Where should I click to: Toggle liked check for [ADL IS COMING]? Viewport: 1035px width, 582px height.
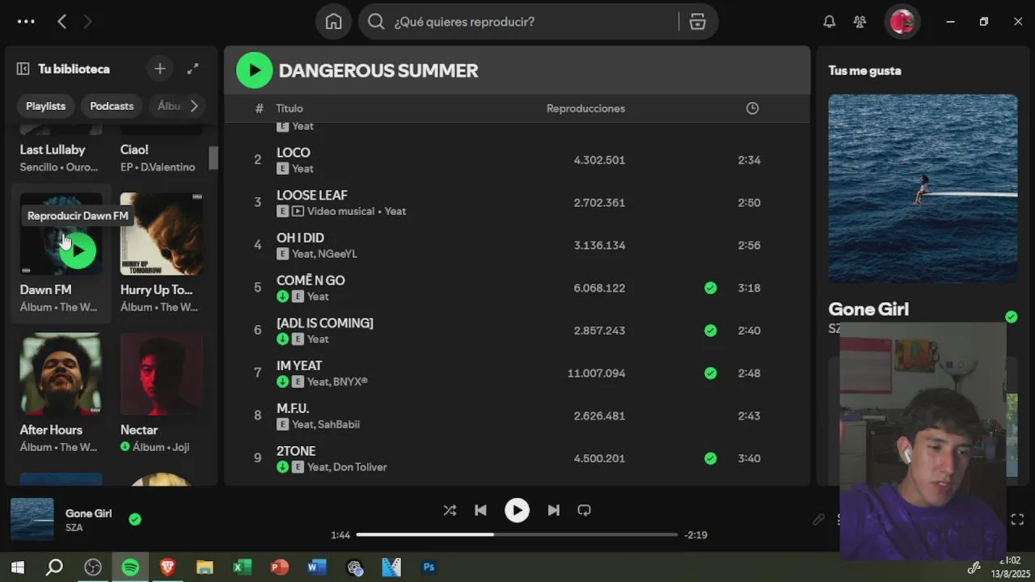[710, 331]
